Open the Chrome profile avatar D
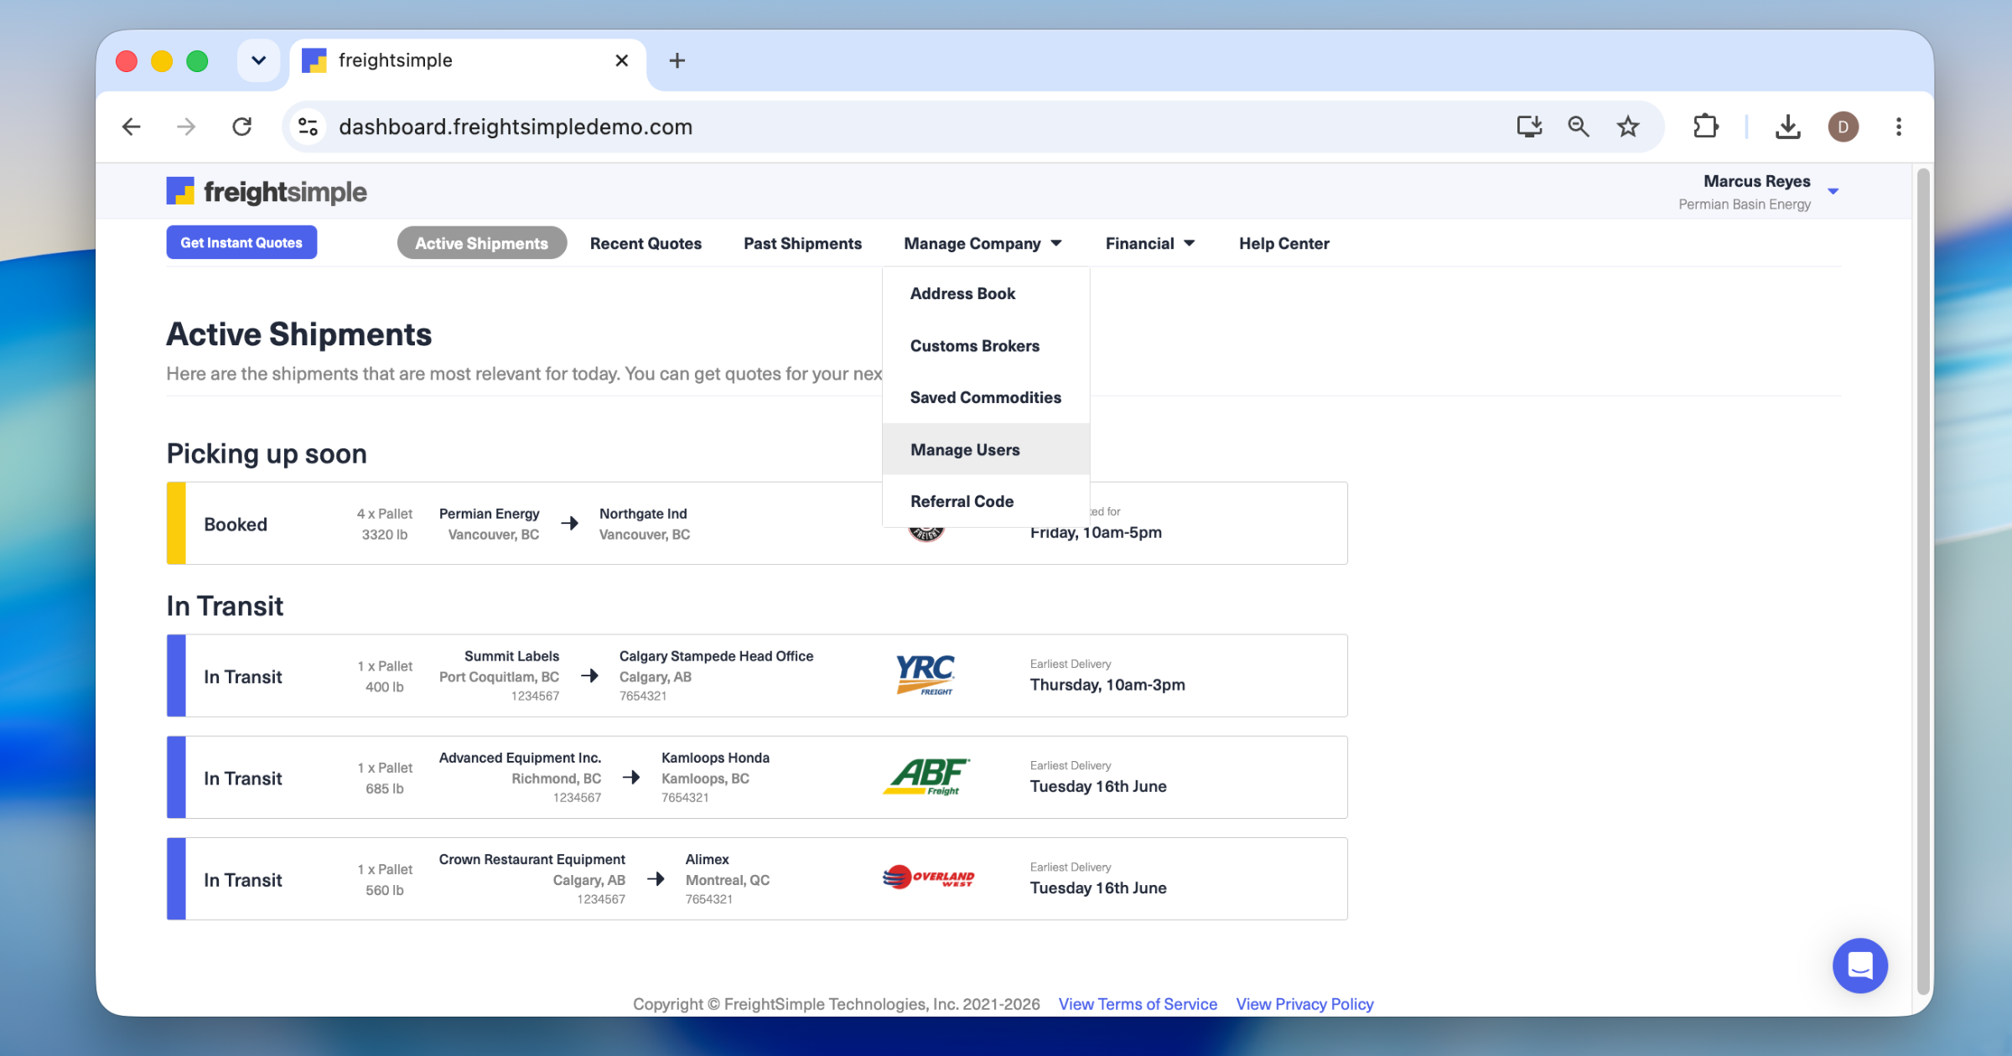Image resolution: width=2012 pixels, height=1056 pixels. (1843, 127)
